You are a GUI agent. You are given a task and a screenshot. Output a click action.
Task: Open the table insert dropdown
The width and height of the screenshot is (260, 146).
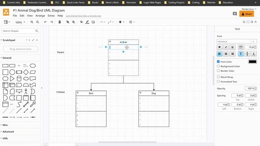(x=132, y=22)
